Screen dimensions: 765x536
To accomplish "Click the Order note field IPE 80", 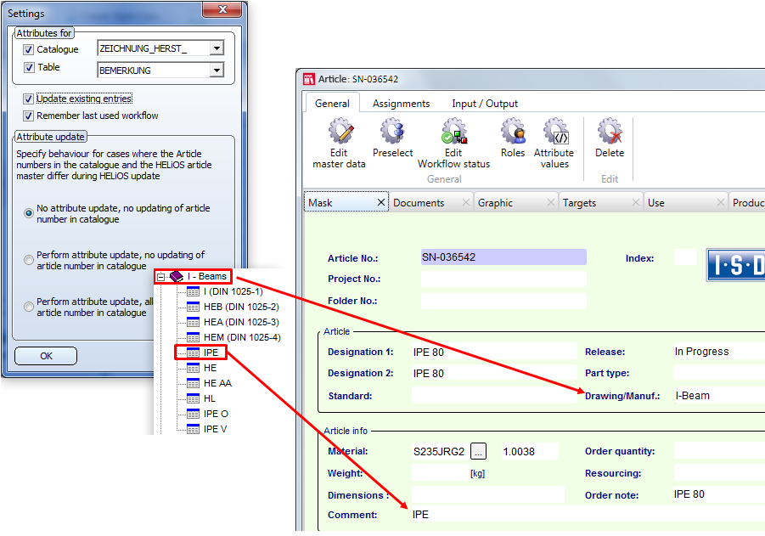I will [719, 494].
